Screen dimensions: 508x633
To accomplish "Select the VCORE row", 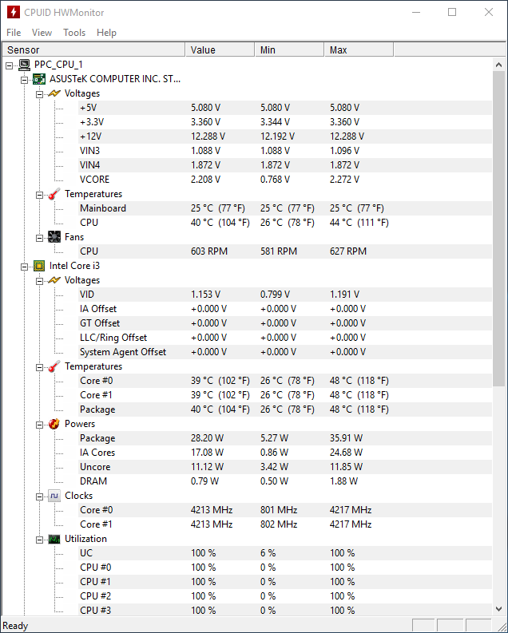I will (285, 180).
